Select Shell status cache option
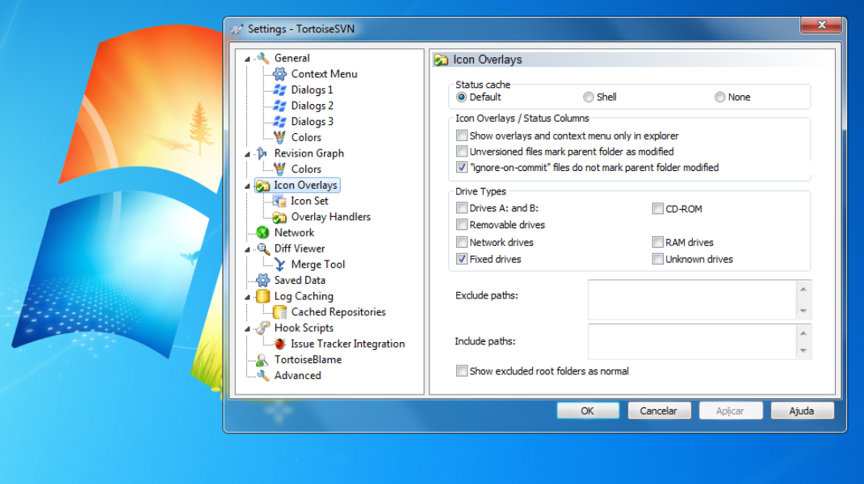The image size is (864, 484). (589, 97)
